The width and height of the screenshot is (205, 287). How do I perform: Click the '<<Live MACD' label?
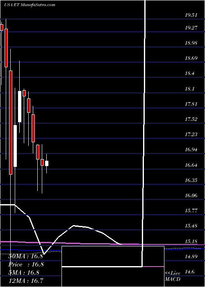coord(173,276)
